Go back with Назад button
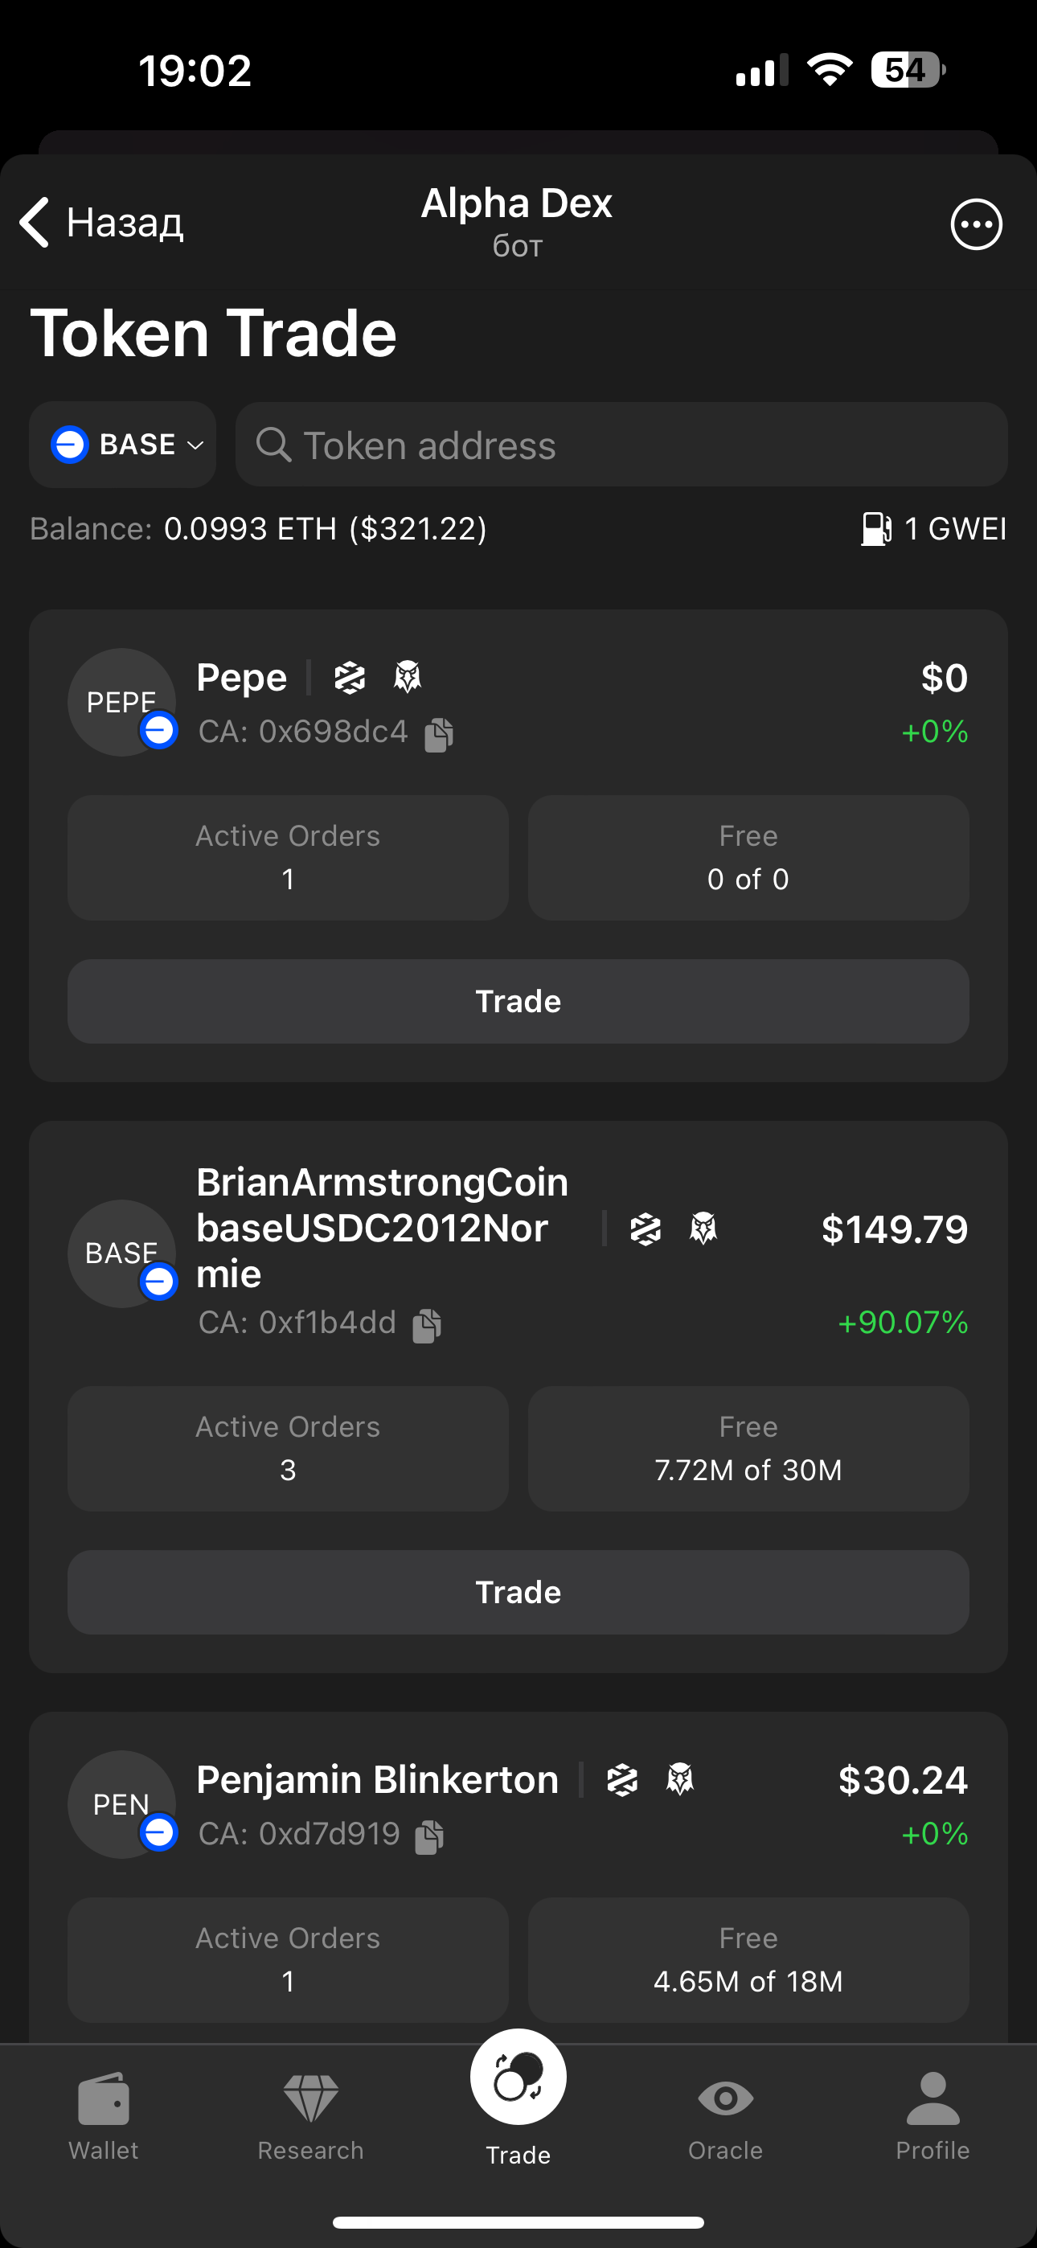The image size is (1037, 2248). pos(101,223)
